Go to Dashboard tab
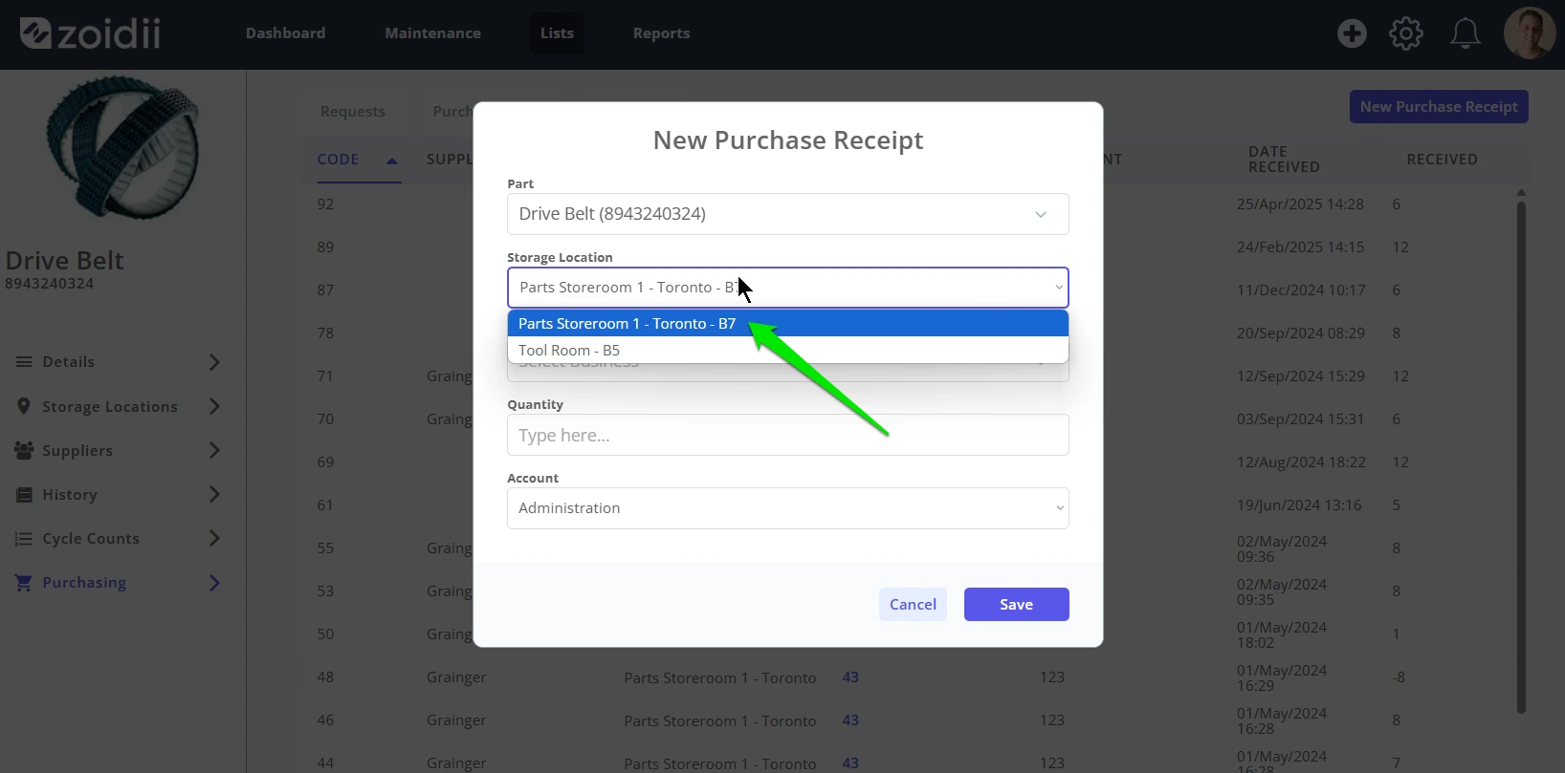 (285, 33)
